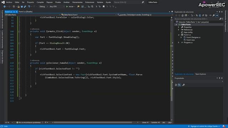The height and width of the screenshot is (128, 228).
Task: Click the properties wrench icon in Solution Explorer
Action: pos(213,15)
